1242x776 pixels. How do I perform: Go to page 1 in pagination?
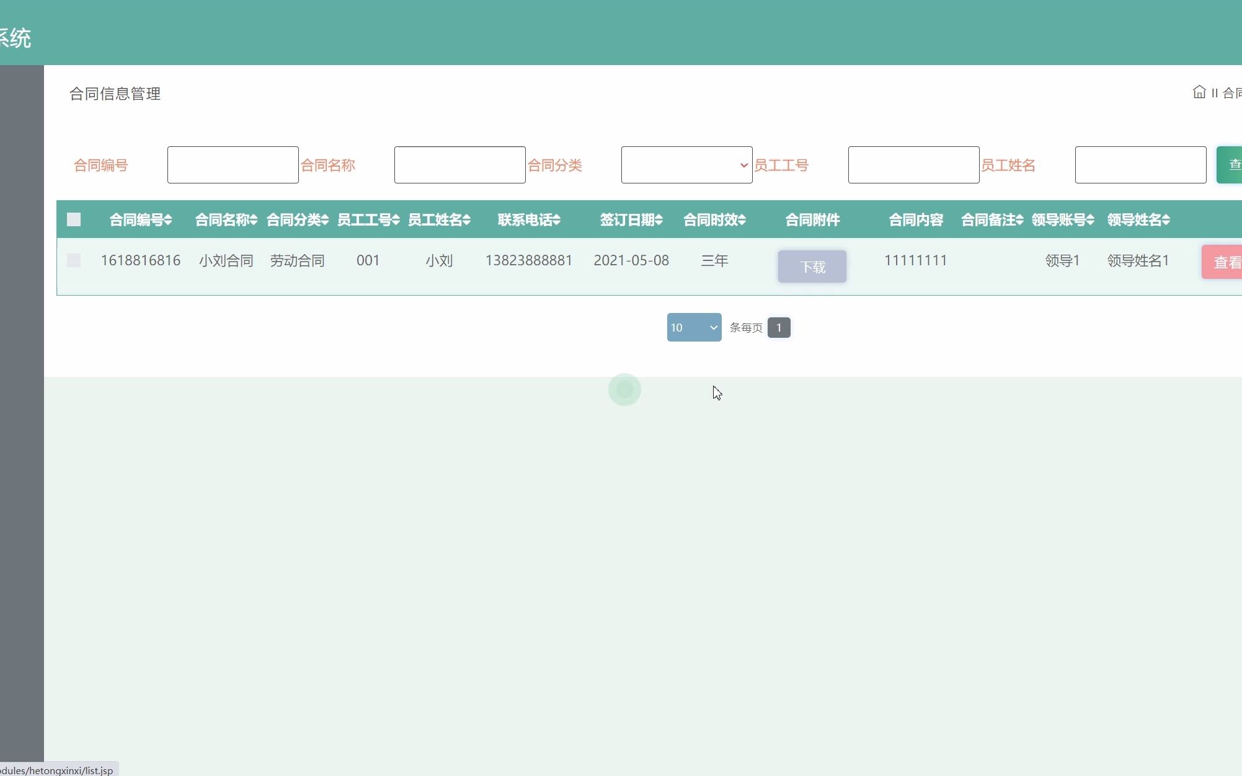pyautogui.click(x=779, y=327)
